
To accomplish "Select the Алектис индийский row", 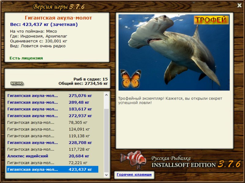I will coord(52,156).
